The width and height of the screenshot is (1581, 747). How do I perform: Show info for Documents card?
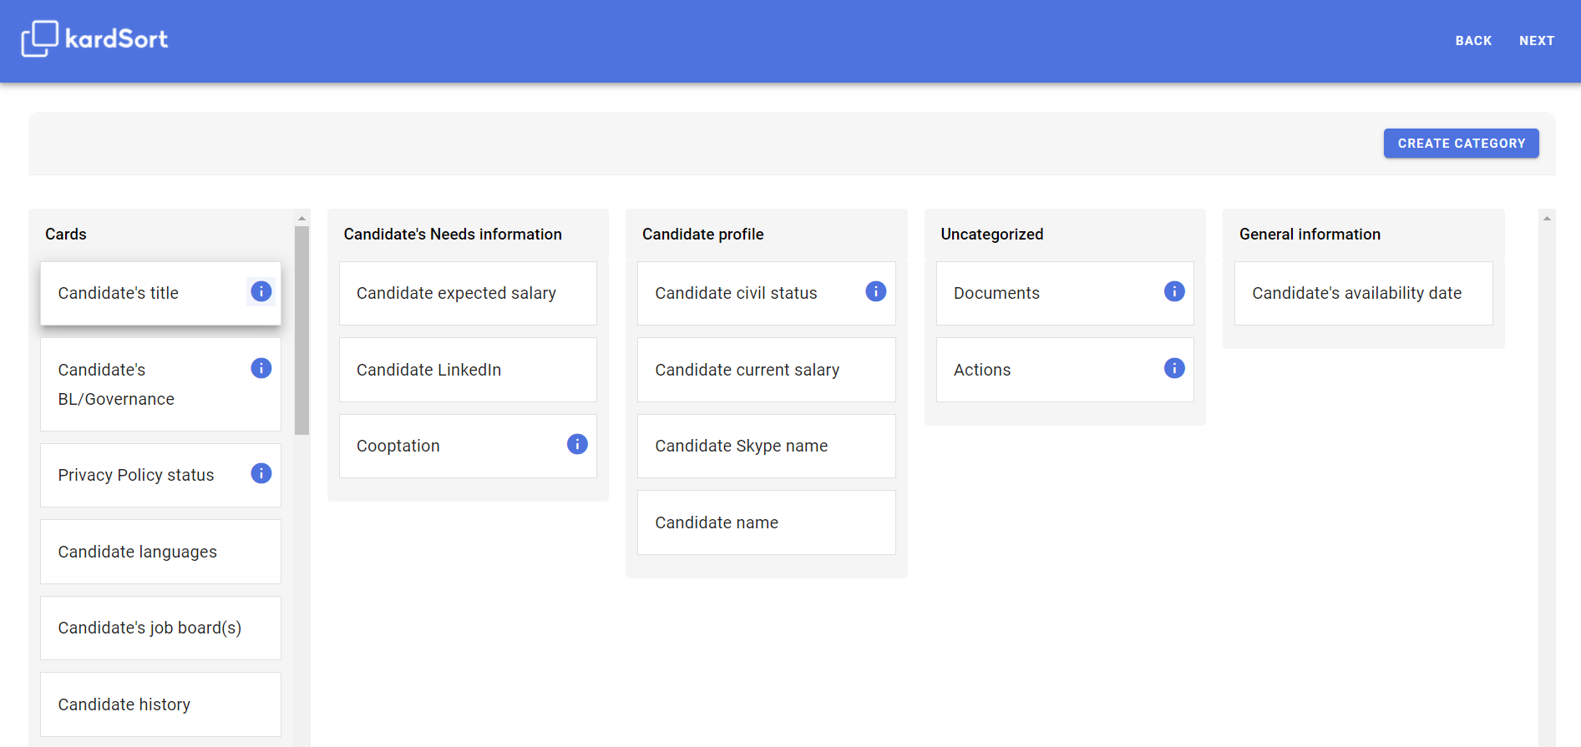[x=1174, y=291]
